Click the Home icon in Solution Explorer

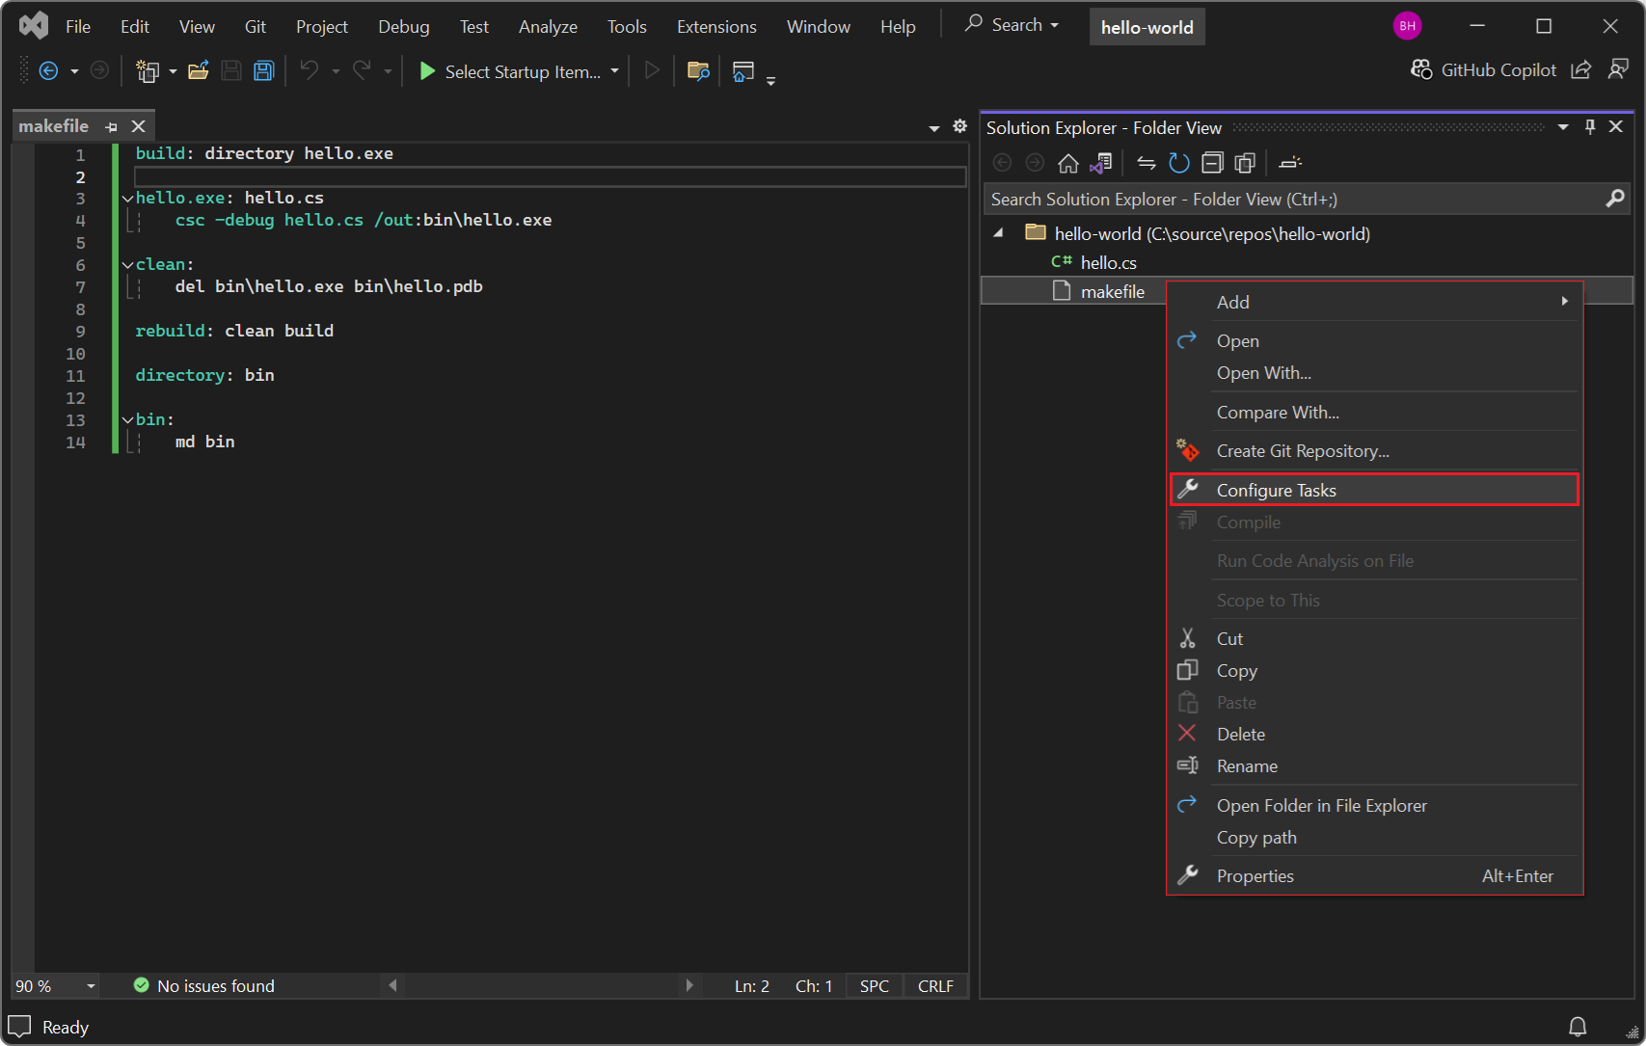1068,164
